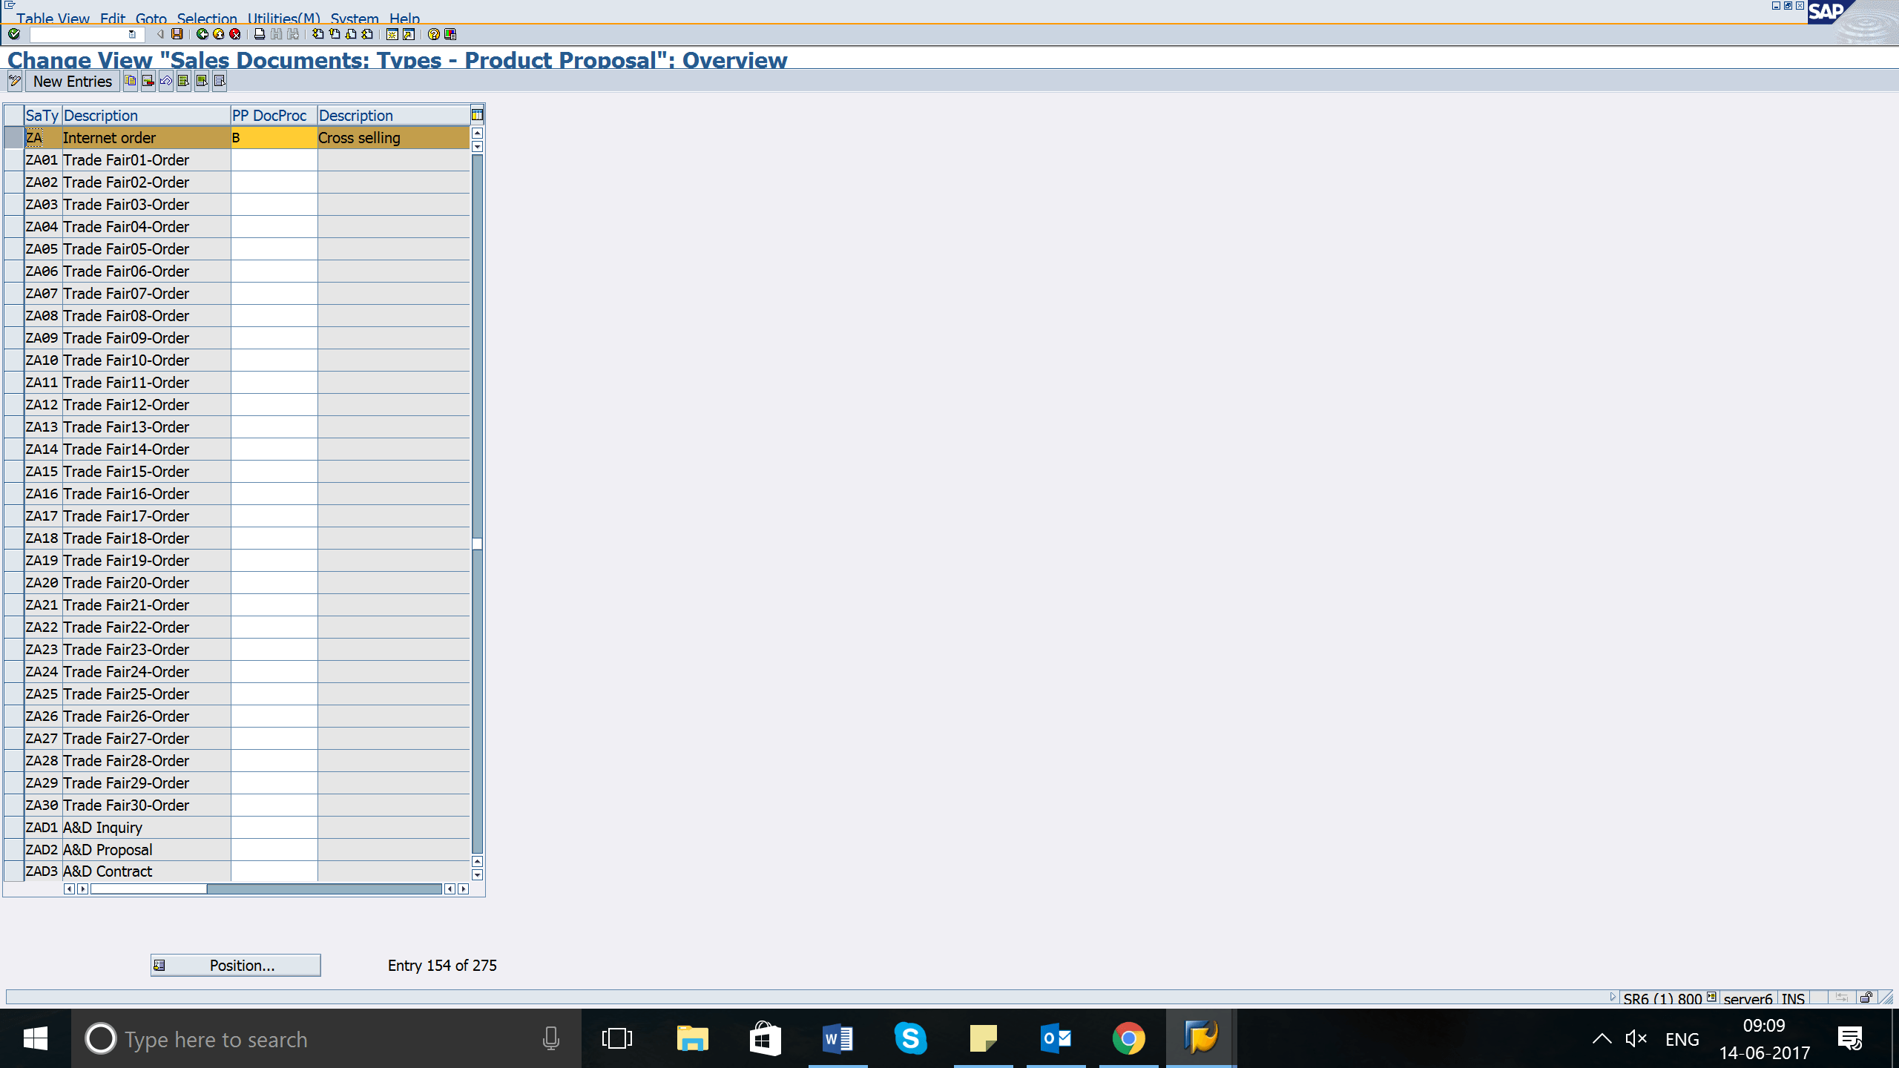Click the Copy As icon beside New Entries
Viewport: 1899px width, 1068px height.
coord(131,81)
